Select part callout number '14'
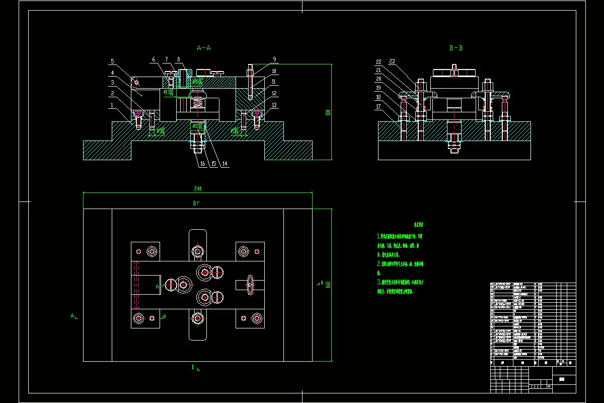The width and height of the screenshot is (604, 403). point(224,164)
